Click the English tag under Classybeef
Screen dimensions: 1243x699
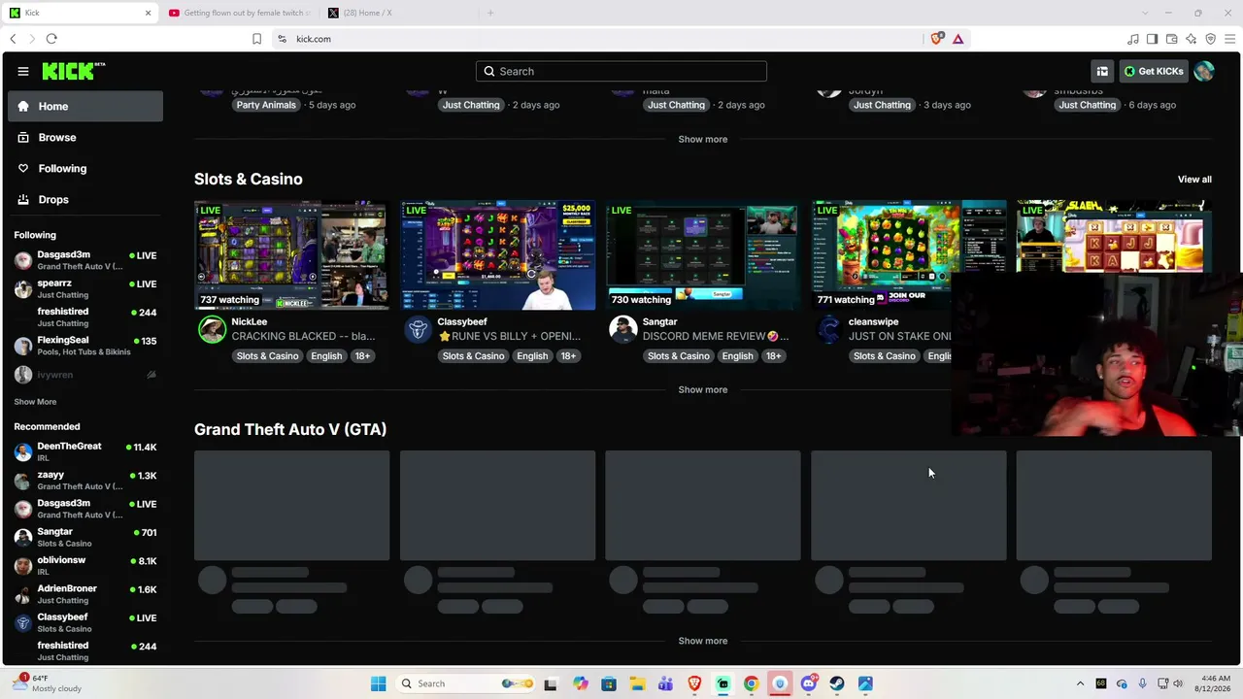click(x=532, y=356)
